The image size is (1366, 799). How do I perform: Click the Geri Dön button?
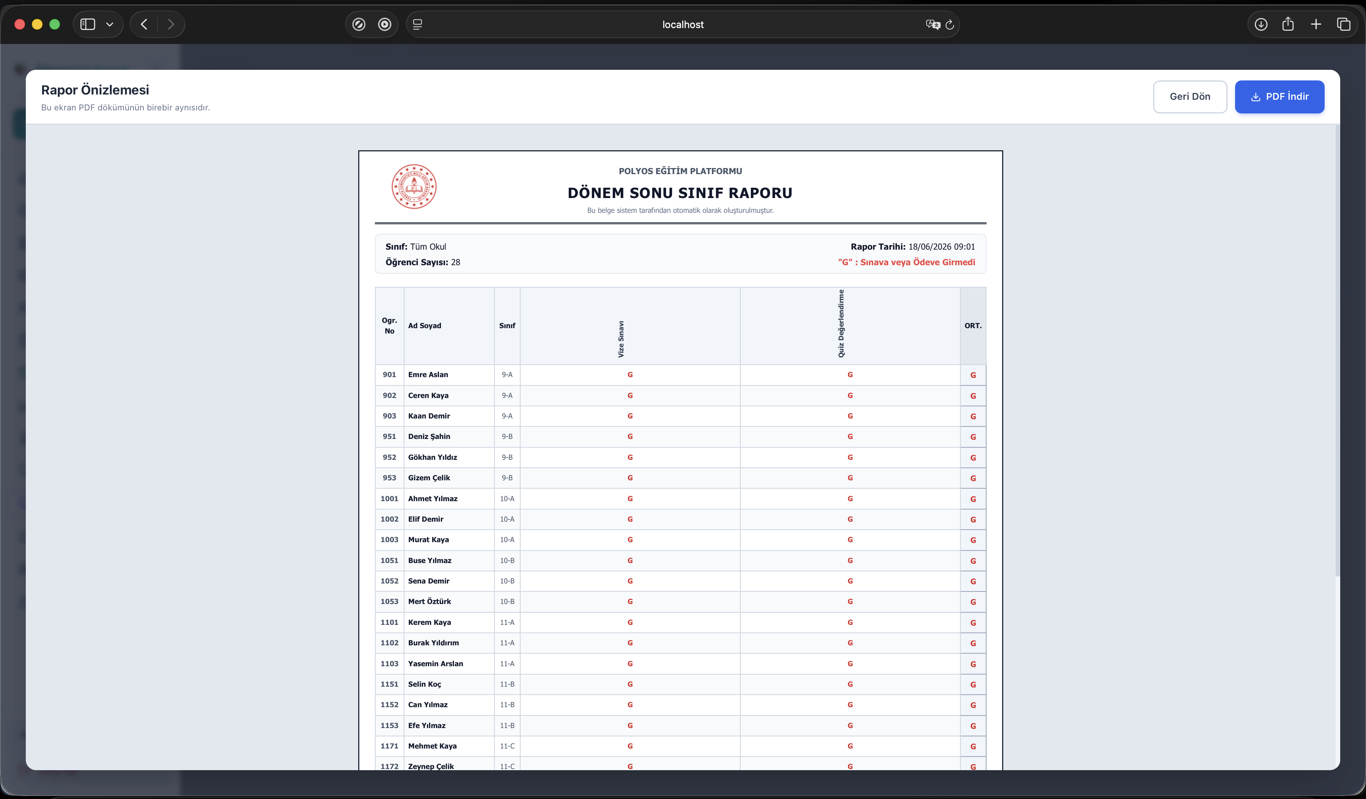click(x=1190, y=96)
